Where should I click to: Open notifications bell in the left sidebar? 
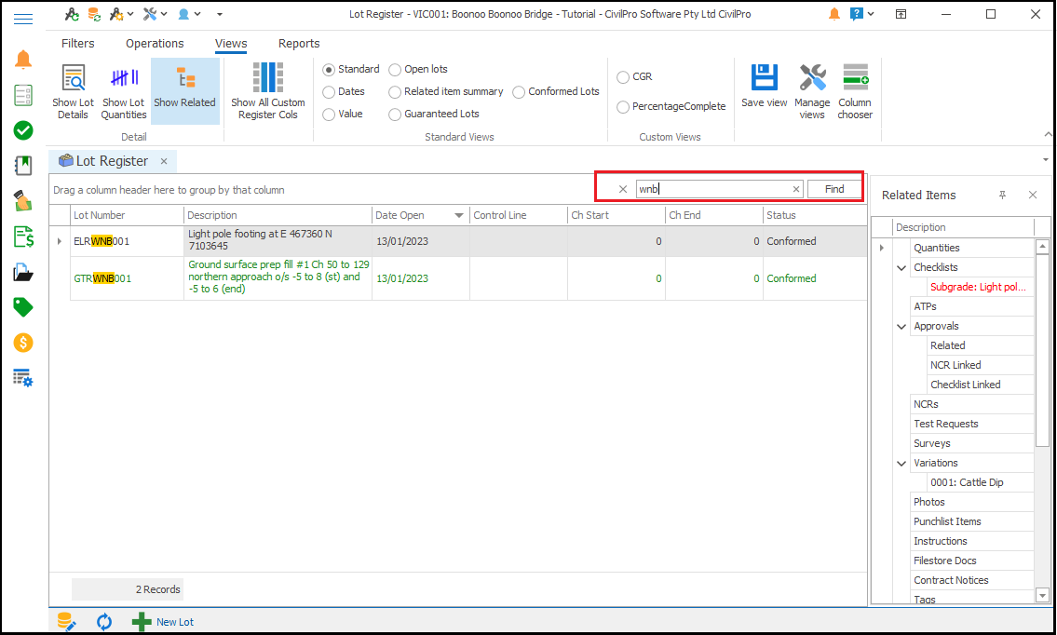[23, 60]
